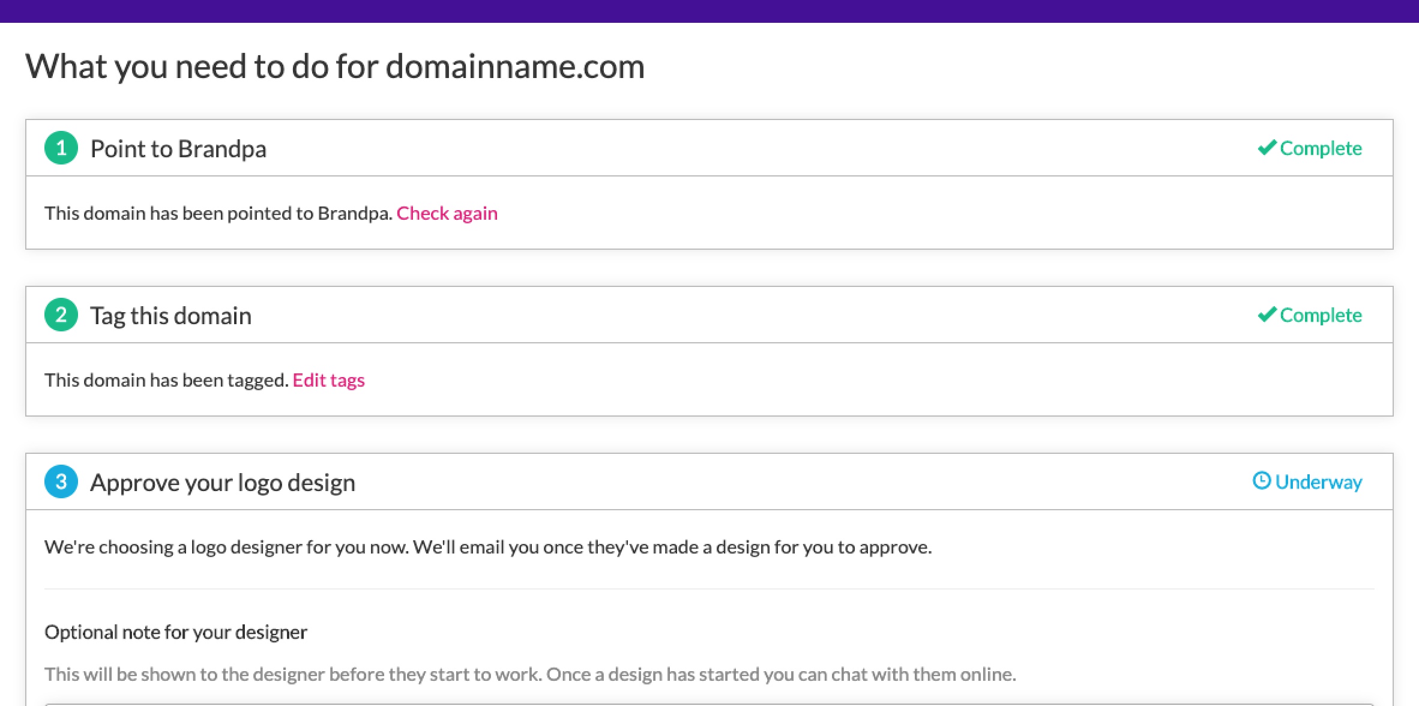Screen dimensions: 1419x706
Task: Click 'What you need to do for domainname.com' title
Action: (335, 67)
